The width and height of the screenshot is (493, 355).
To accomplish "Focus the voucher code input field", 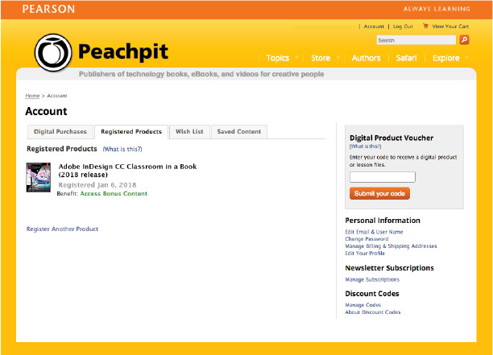I will click(383, 177).
